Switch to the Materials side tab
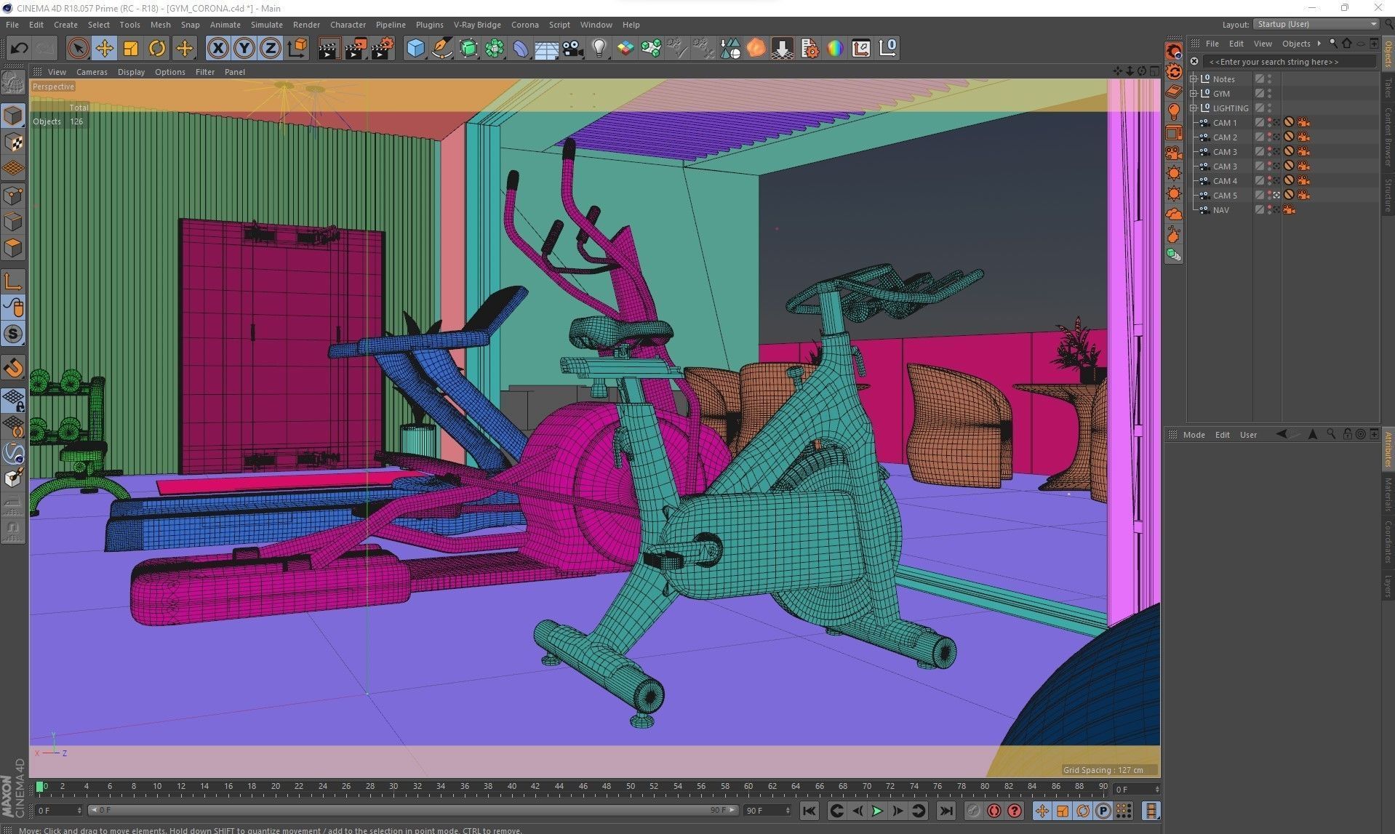 pyautogui.click(x=1388, y=494)
